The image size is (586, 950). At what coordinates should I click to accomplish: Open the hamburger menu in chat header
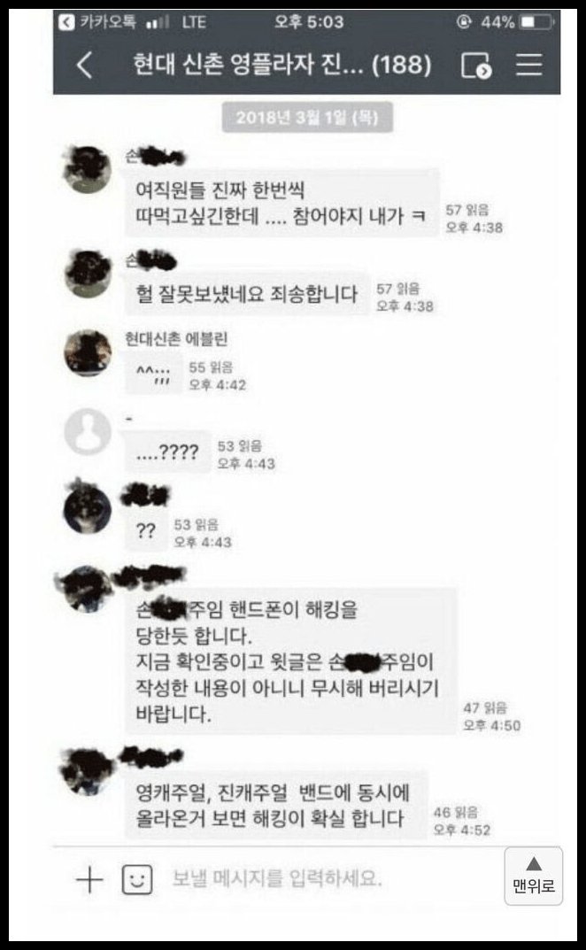528,65
